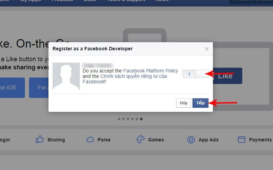Click the dialog title text

click(x=92, y=49)
